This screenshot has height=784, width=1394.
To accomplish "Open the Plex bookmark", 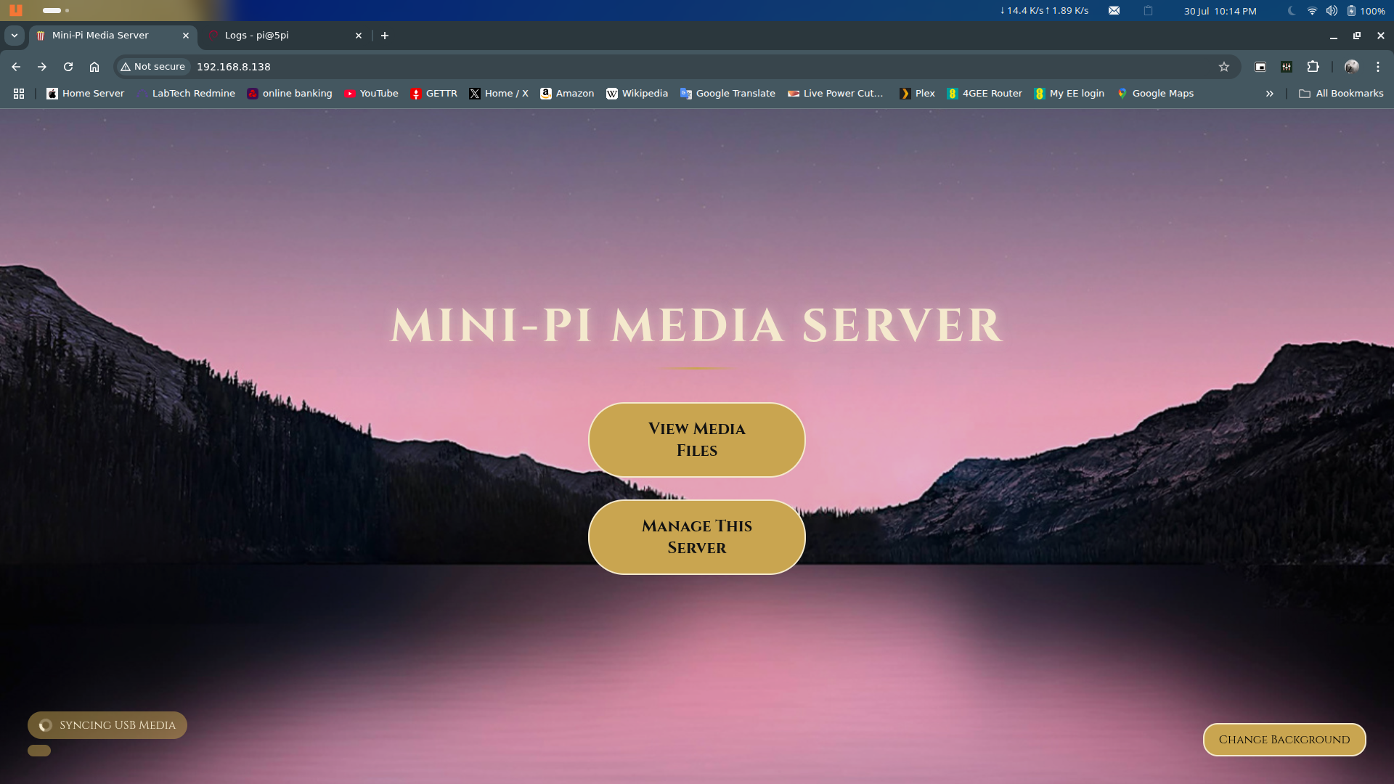I will 916,93.
